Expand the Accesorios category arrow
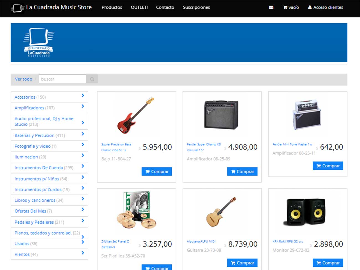This screenshot has width=360, height=270. pyautogui.click(x=83, y=96)
